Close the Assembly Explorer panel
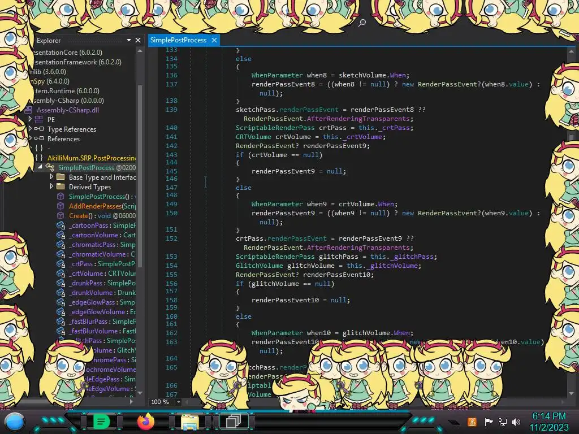This screenshot has height=434, width=579. pos(138,40)
